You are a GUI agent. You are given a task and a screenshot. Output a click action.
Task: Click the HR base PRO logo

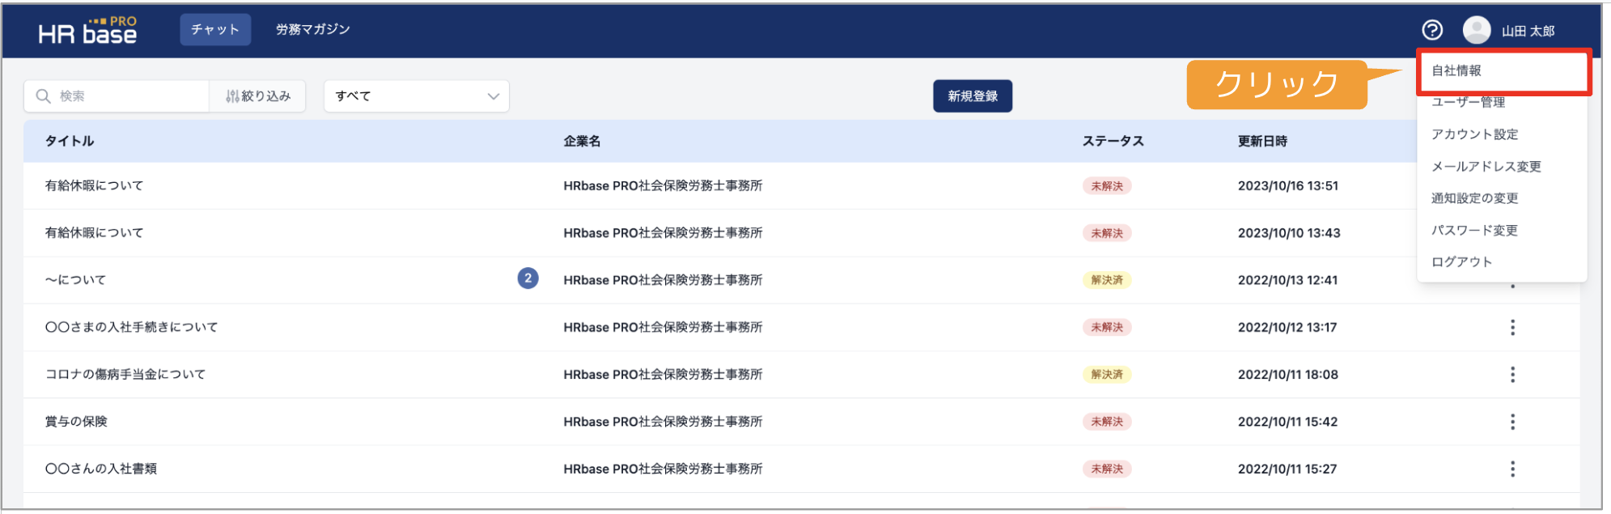click(x=87, y=30)
